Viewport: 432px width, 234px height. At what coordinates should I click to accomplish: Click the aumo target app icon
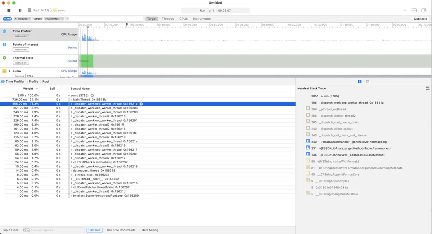55,10
